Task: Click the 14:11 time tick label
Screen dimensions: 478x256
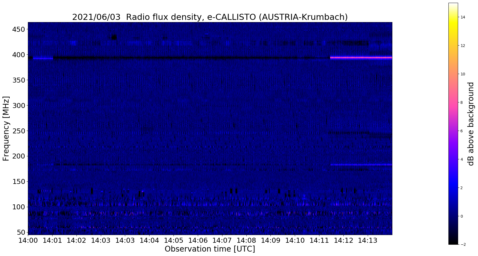Action: (319, 240)
